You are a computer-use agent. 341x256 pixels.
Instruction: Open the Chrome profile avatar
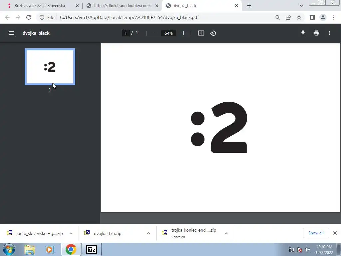323,17
